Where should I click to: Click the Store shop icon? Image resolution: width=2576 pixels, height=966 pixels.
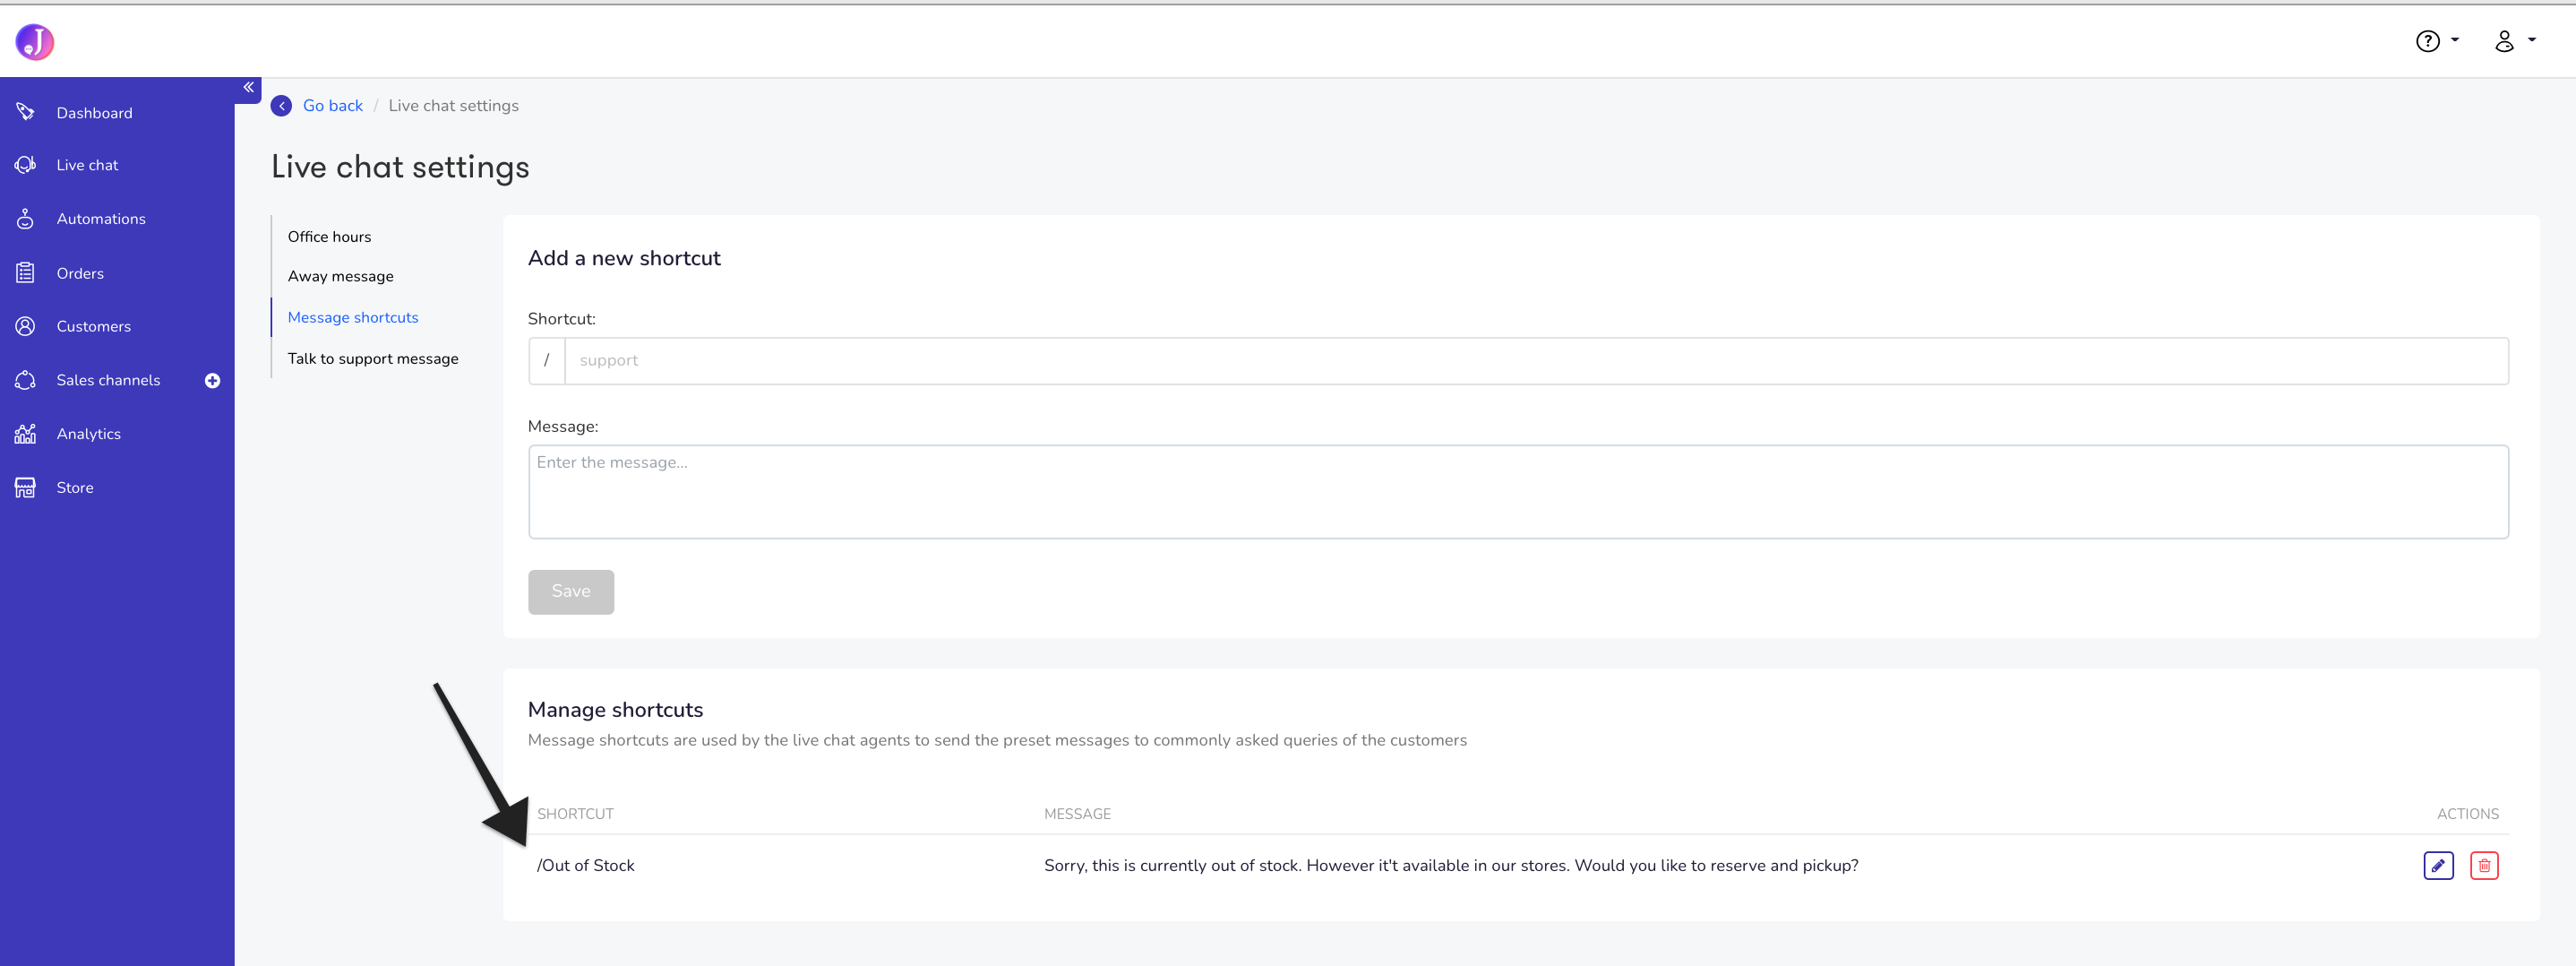[x=26, y=488]
